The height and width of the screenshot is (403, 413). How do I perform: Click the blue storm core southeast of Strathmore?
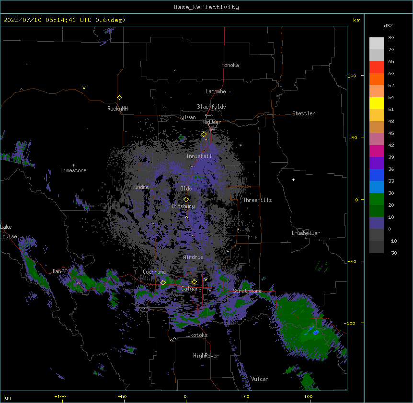point(315,332)
